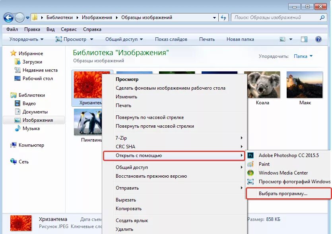Click Печать in the toolbar
The height and width of the screenshot is (234, 332).
click(x=207, y=39)
